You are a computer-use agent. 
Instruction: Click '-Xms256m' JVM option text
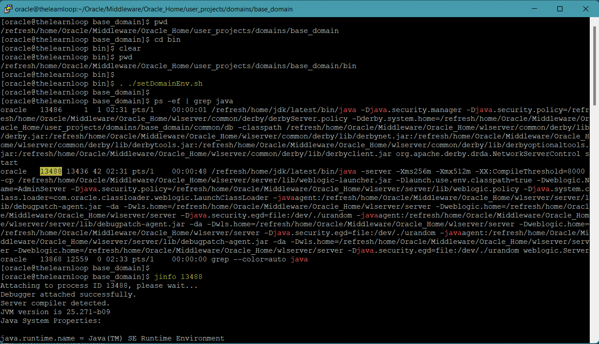413,171
